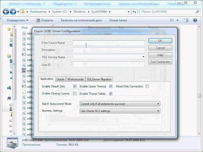Open Help for the ODBC driver
The height and width of the screenshot is (152, 203).
point(160,55)
